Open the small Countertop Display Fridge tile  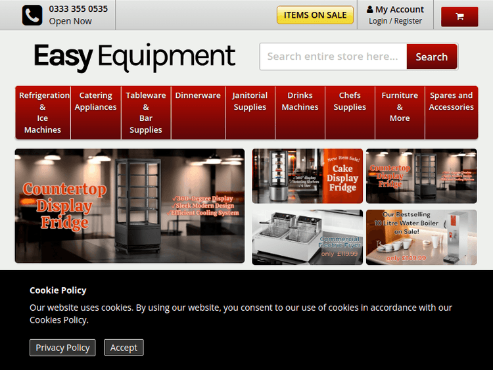(x=421, y=176)
